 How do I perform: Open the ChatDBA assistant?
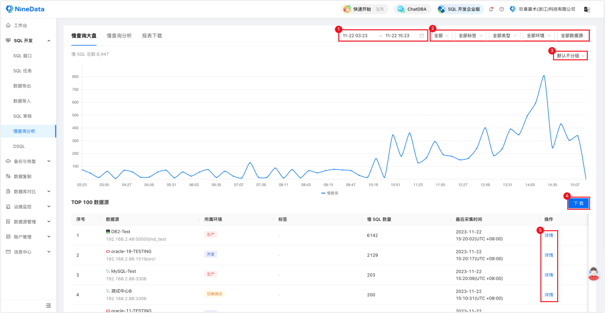tap(412, 9)
